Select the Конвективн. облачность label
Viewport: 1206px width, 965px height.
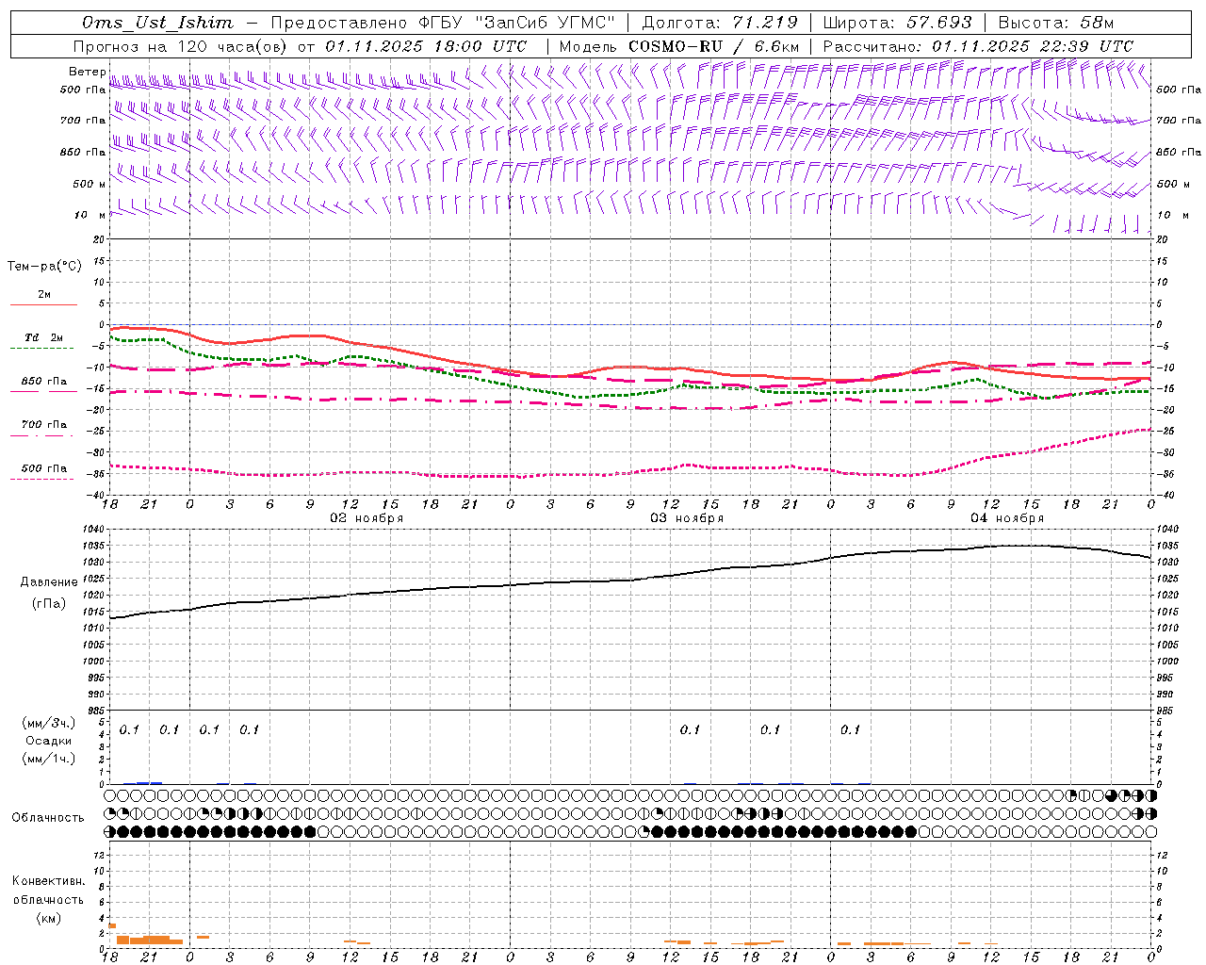pos(48,891)
